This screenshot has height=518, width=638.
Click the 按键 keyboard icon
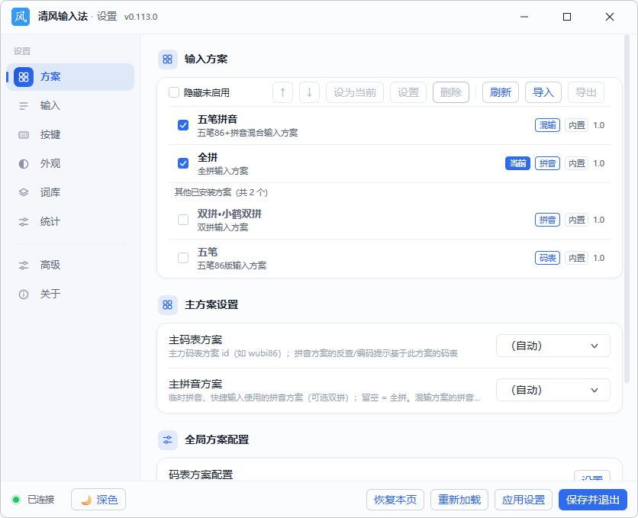click(x=24, y=135)
